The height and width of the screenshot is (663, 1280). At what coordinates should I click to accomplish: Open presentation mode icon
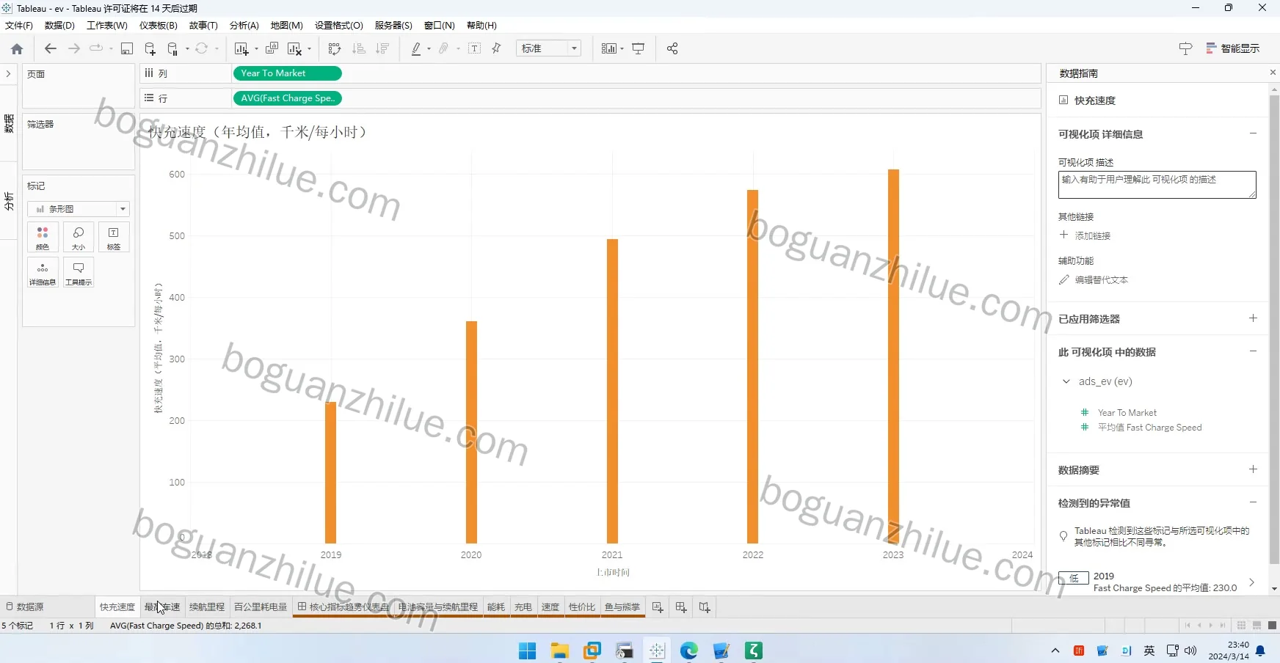[x=639, y=48]
